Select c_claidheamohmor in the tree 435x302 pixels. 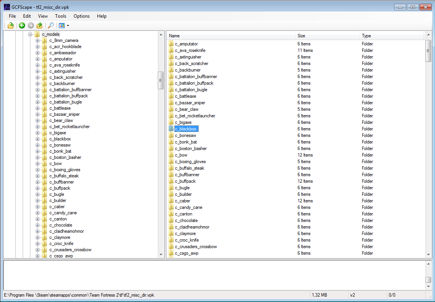click(67, 231)
